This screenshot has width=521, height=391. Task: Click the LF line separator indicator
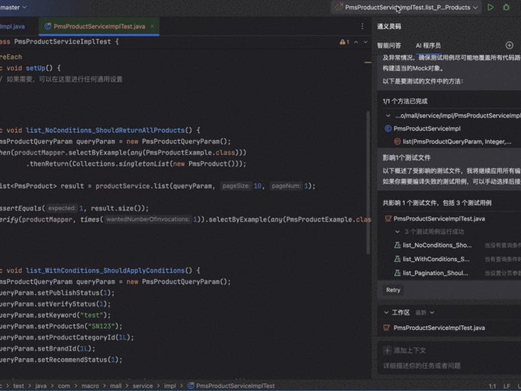click(507, 386)
